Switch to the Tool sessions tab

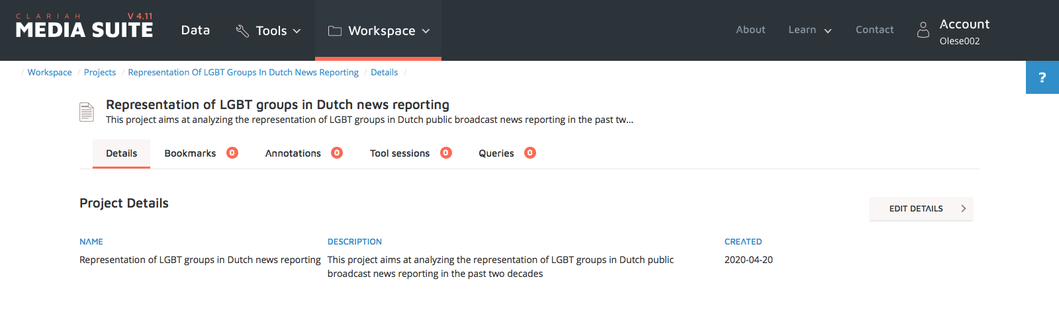400,153
